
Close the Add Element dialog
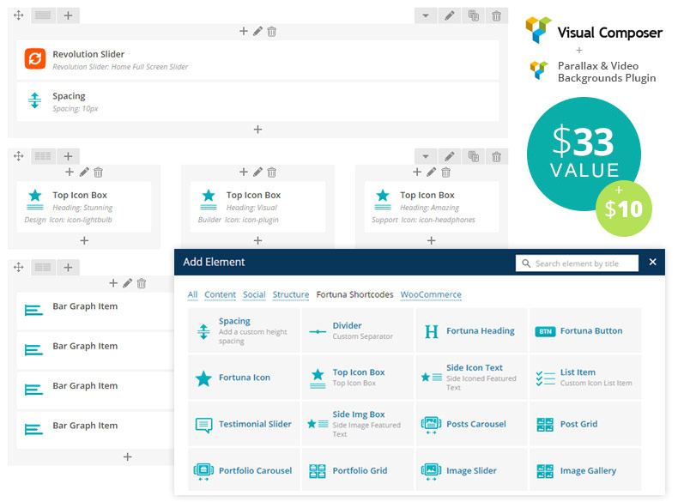point(652,263)
